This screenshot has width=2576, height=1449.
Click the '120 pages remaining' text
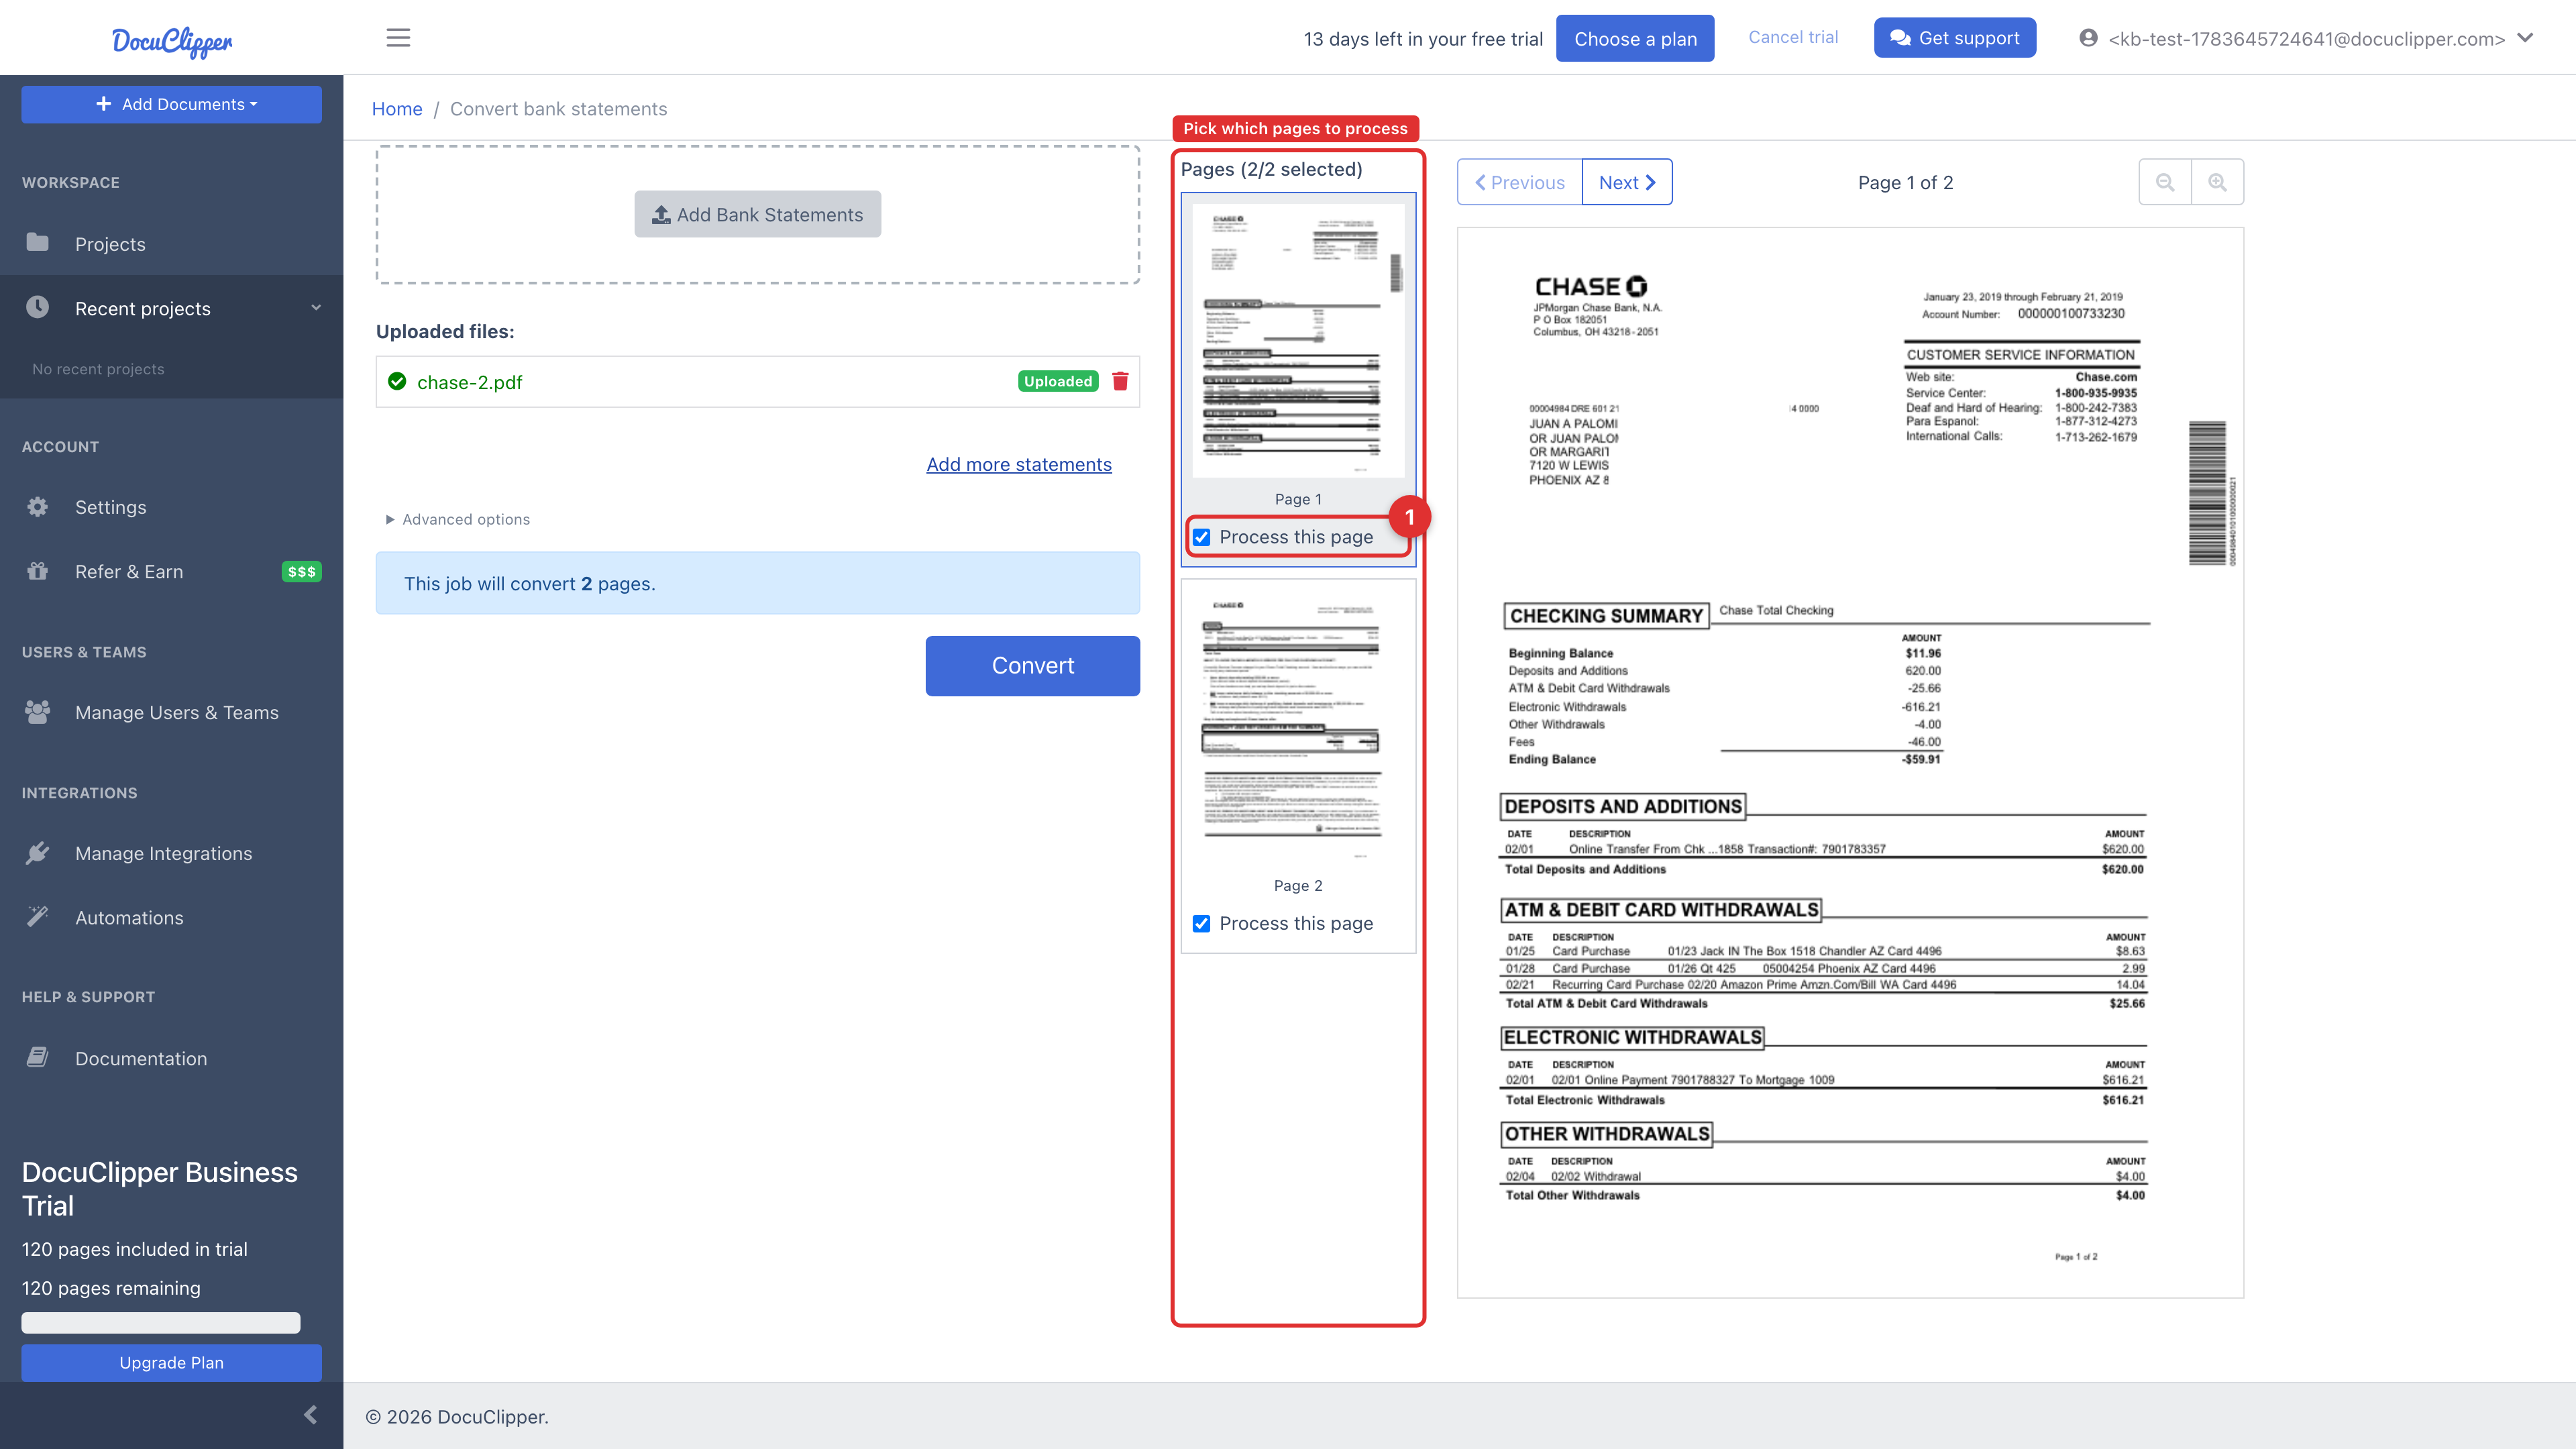(111, 1288)
